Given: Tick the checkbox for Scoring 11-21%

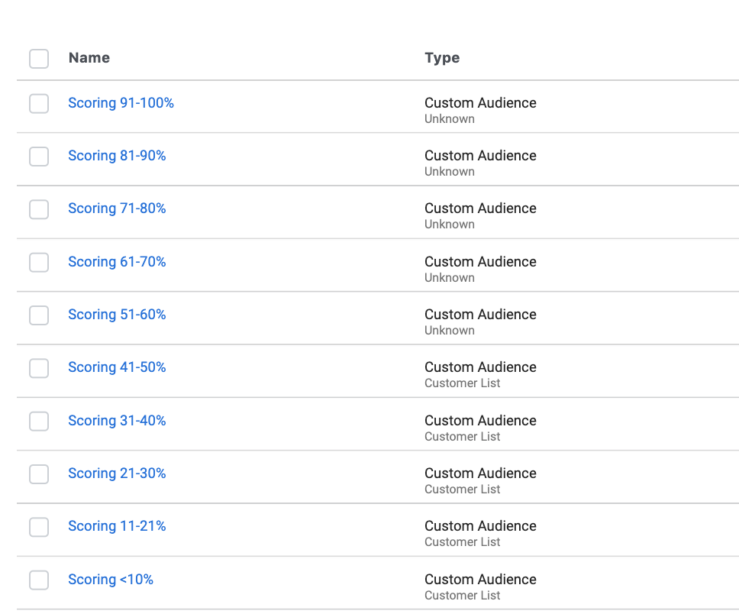Looking at the screenshot, I should pos(39,527).
